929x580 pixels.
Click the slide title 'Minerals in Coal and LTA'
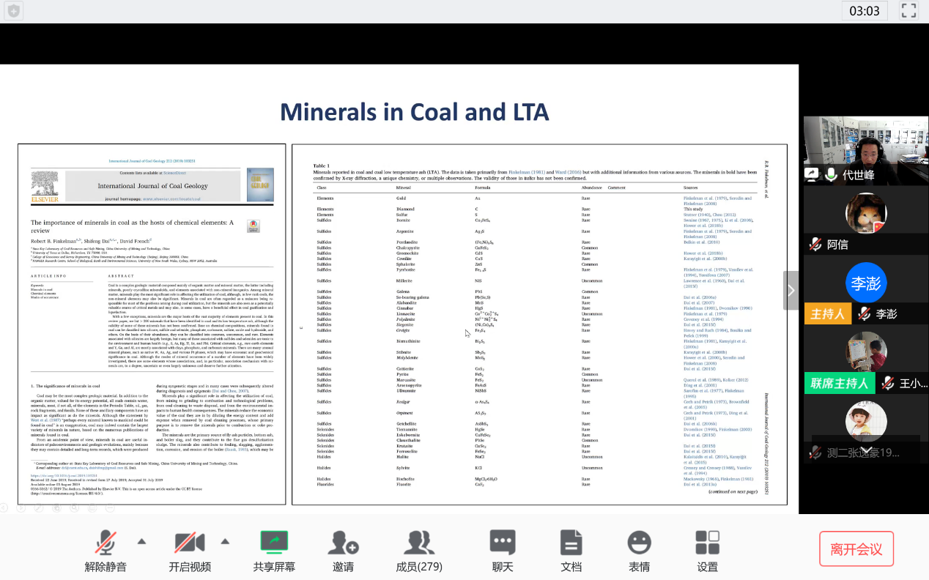(414, 111)
